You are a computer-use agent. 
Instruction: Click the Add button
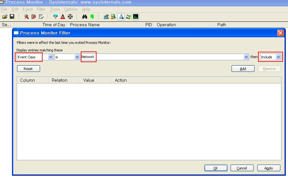(243, 69)
